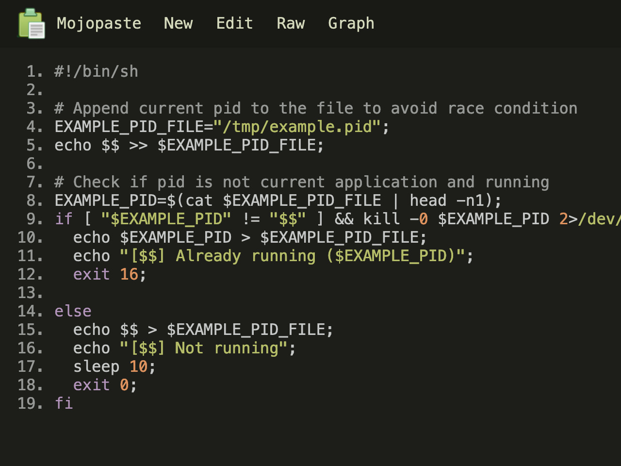Image resolution: width=621 pixels, height=466 pixels.
Task: Click the comment starting with Check if pid
Action: tap(301, 182)
